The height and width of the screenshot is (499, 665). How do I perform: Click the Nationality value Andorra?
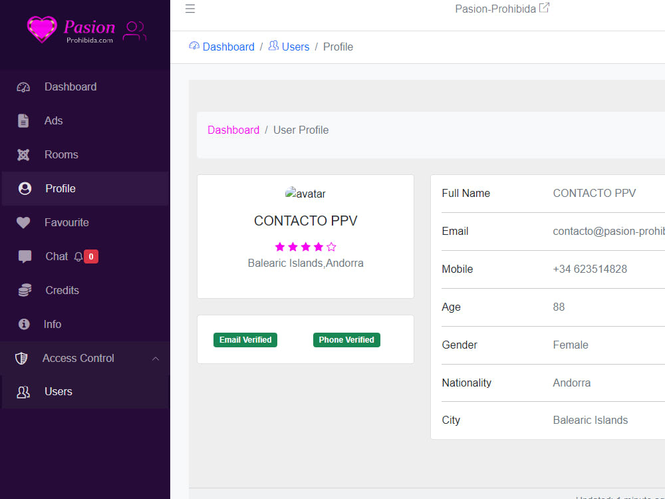tap(572, 383)
